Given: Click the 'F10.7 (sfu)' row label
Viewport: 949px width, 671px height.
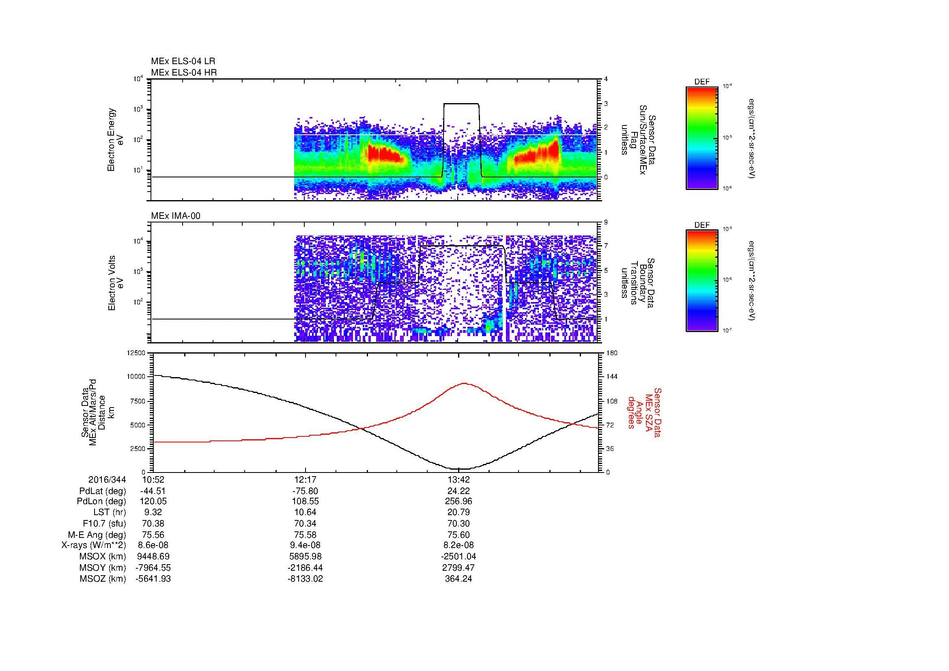Looking at the screenshot, I should pos(105,523).
